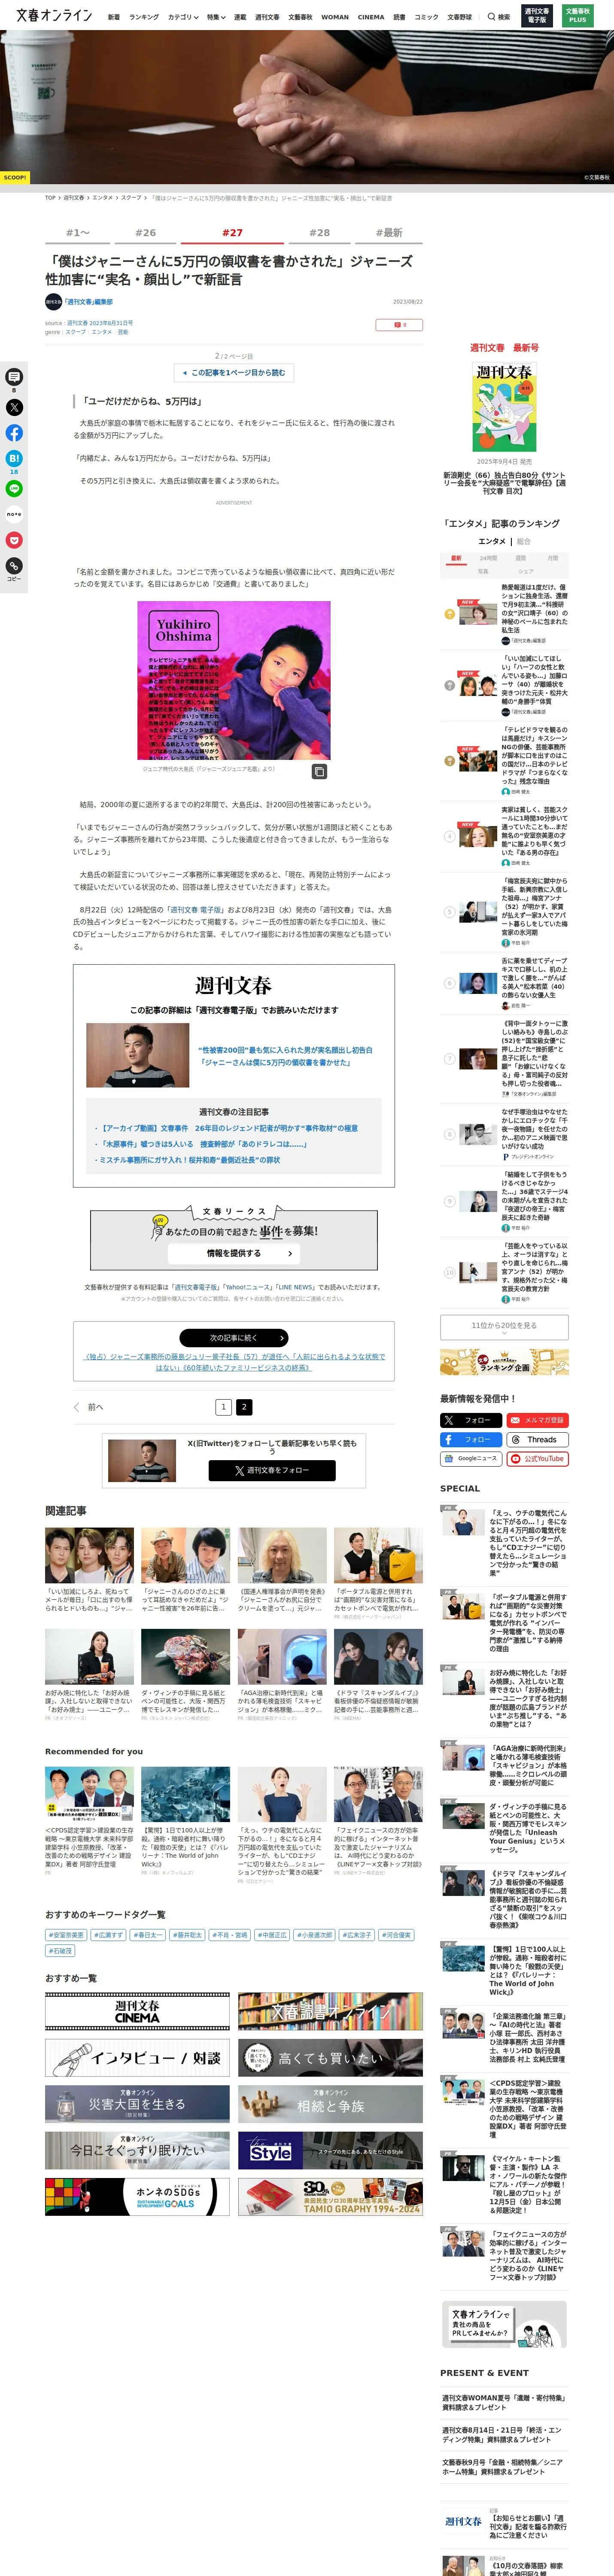Switch to the #26 series tab
614x2576 pixels.
(146, 233)
